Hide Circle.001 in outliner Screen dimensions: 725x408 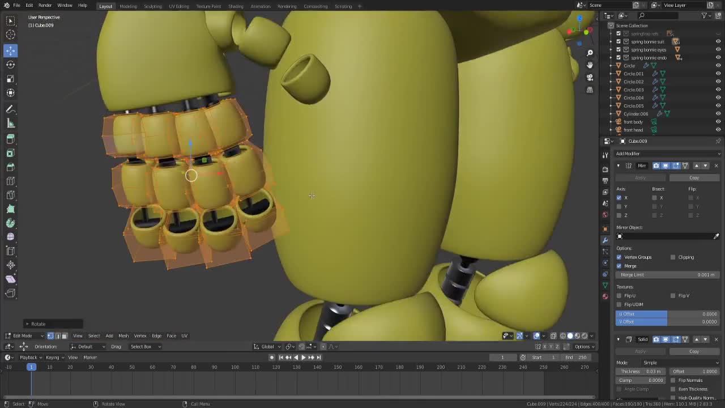coord(718,74)
